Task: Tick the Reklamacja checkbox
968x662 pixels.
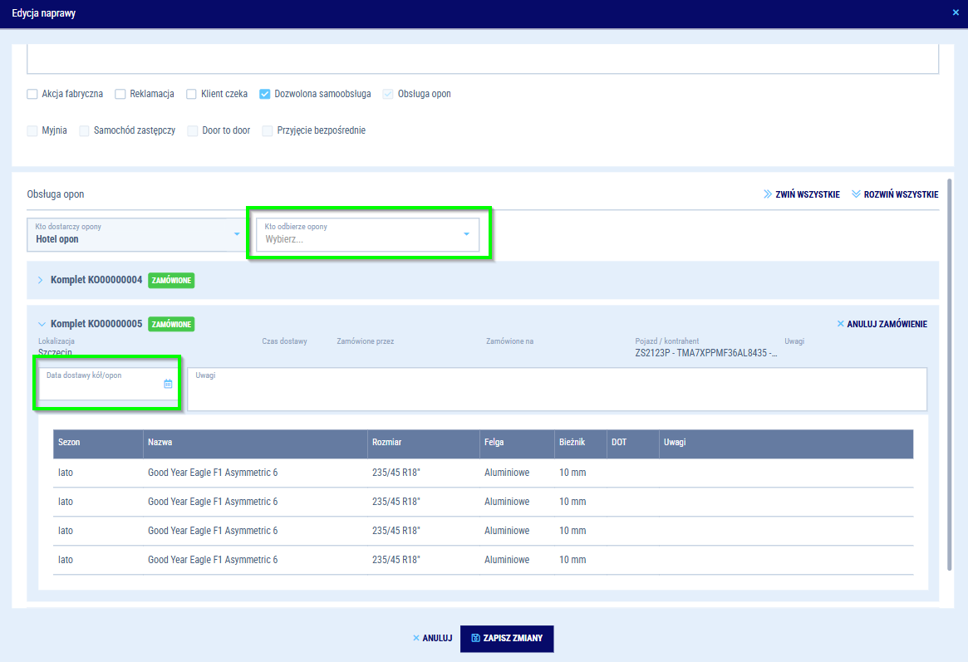Action: coord(120,94)
